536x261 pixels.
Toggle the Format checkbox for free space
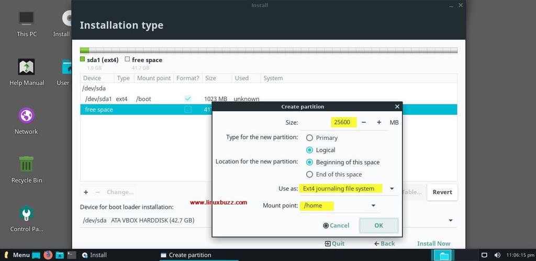(188, 110)
